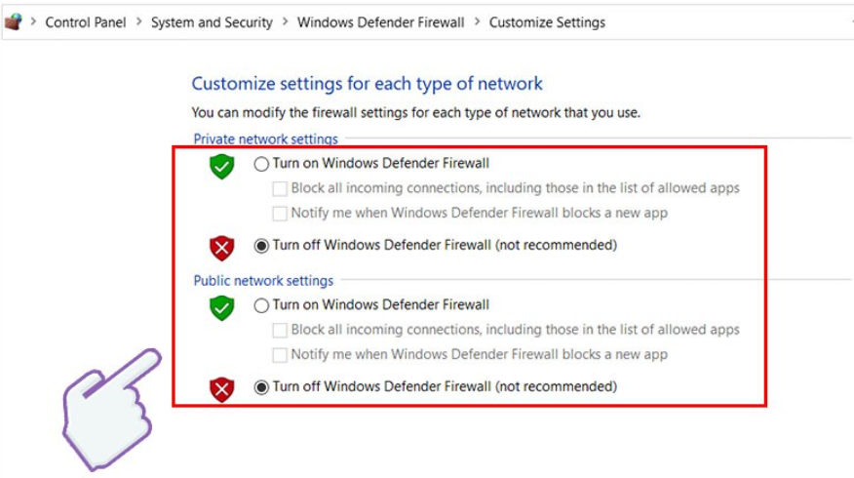854x478 pixels.
Task: Click red shield under Private network settings
Action: point(222,248)
